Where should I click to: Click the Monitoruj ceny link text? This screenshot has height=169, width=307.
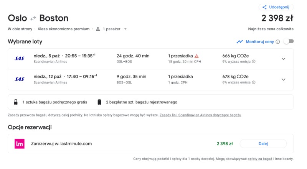[x=260, y=42]
